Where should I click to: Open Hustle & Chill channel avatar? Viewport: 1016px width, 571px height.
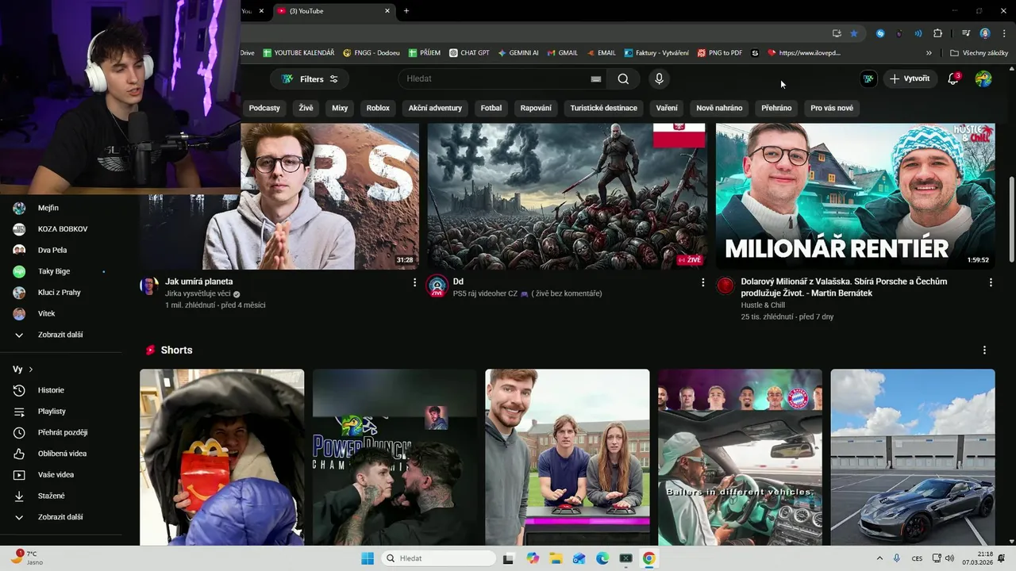click(725, 286)
